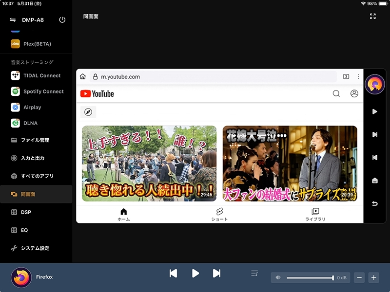
Task: Tap next track in mirror side panel
Action: point(375,135)
